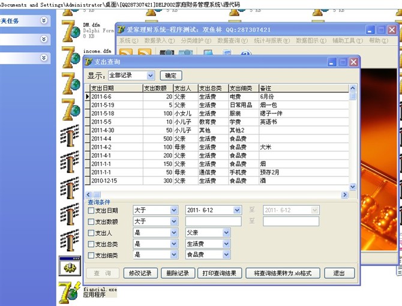The width and height of the screenshot is (402, 306).
Task: Click the grid vertical scrollbar down arrow
Action: (x=353, y=187)
